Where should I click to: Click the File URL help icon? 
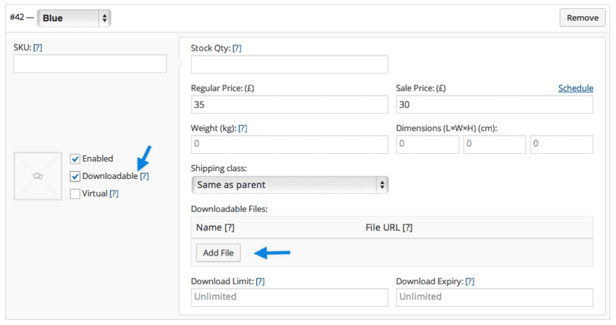coord(407,228)
